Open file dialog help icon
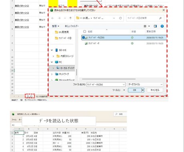This screenshot has height=152, width=184. click(x=162, y=26)
